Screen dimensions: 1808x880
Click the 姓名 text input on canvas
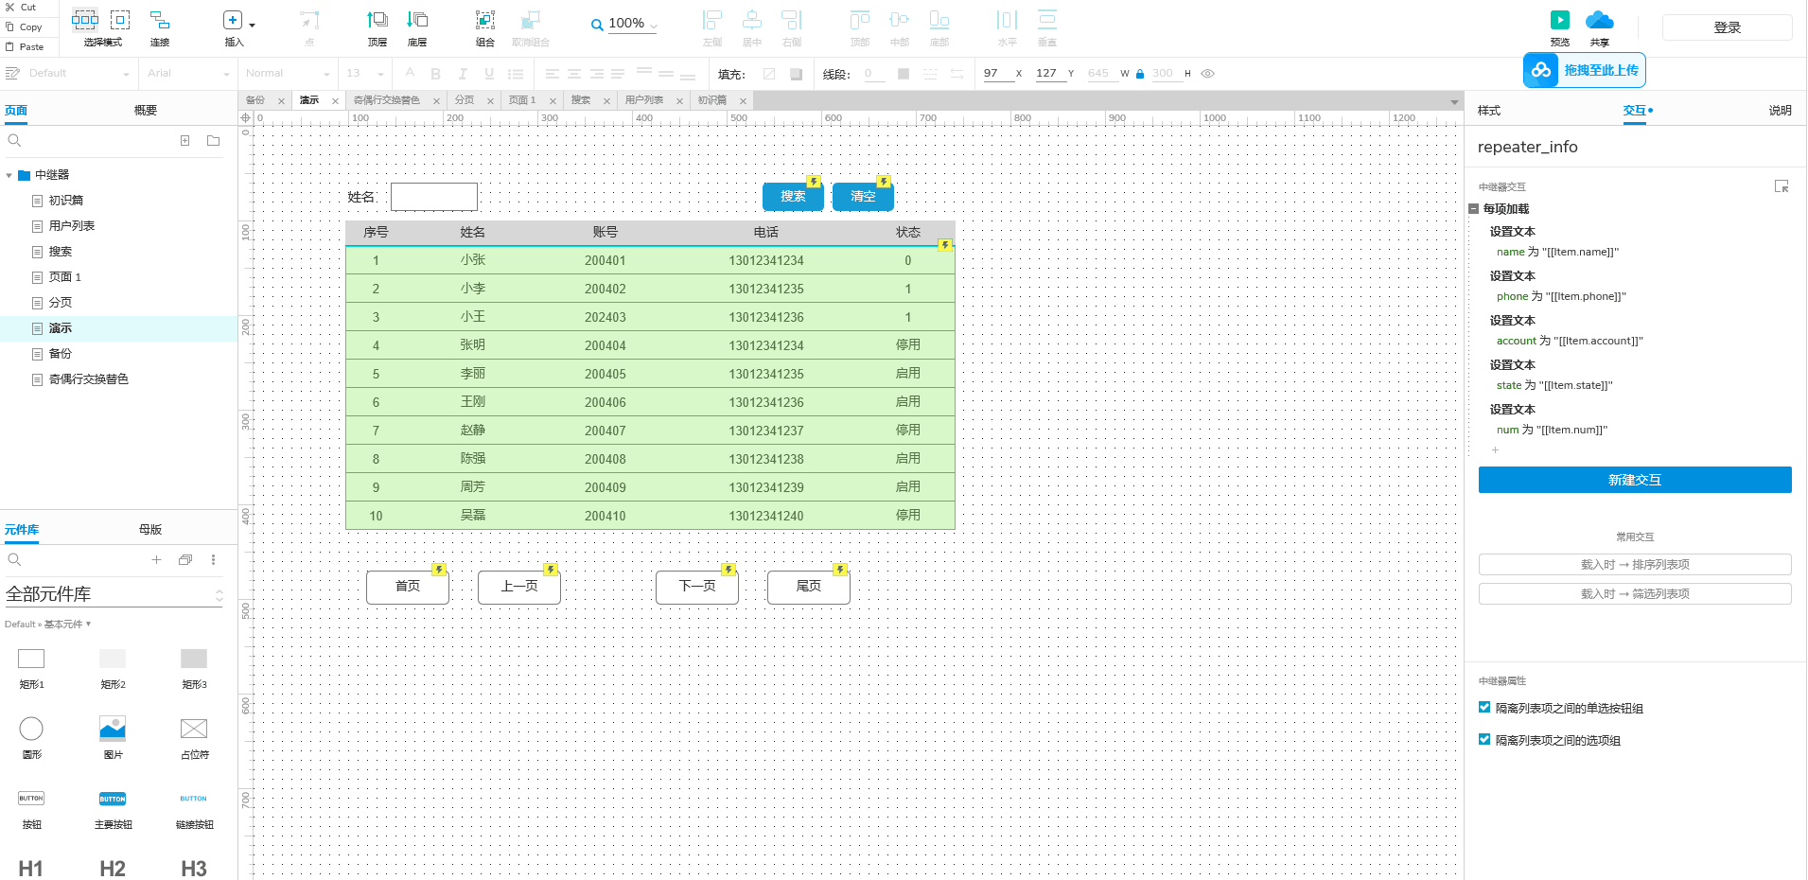coord(434,197)
